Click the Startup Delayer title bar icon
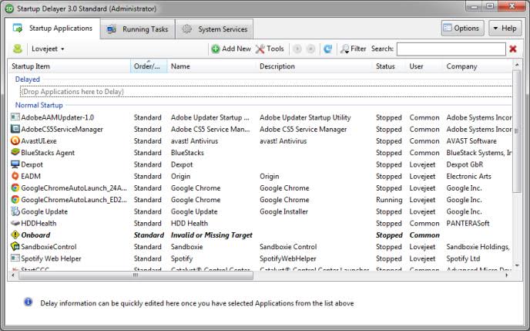The height and width of the screenshot is (331, 530). pos(9,8)
